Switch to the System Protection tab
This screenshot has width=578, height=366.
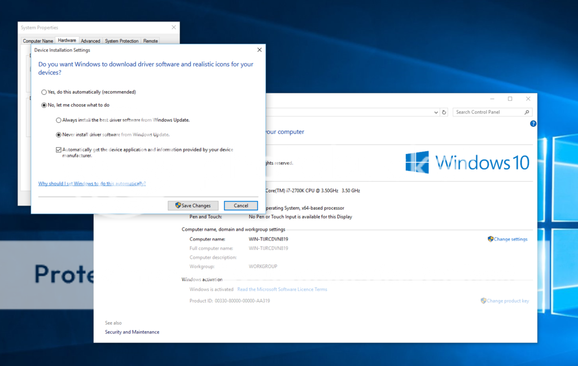[122, 41]
